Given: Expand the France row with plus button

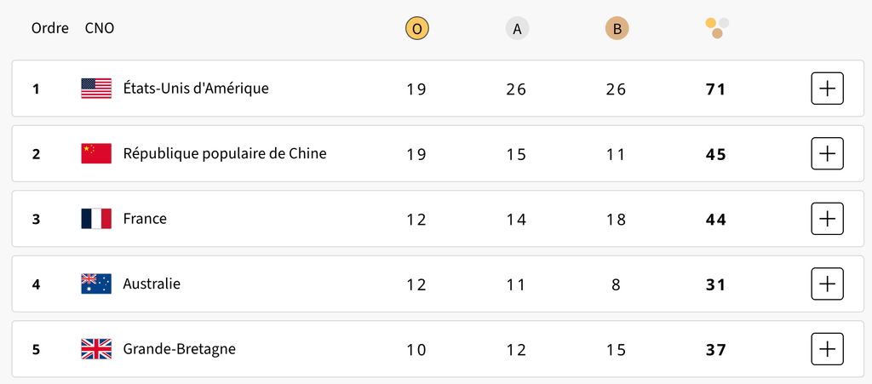Looking at the screenshot, I should coord(827,219).
